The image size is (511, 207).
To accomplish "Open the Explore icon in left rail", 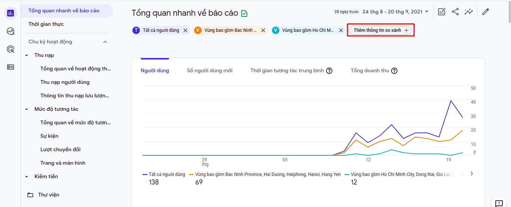I will point(10,31).
